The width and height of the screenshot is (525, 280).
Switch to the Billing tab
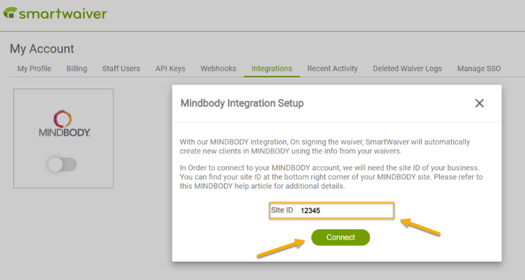coord(77,69)
